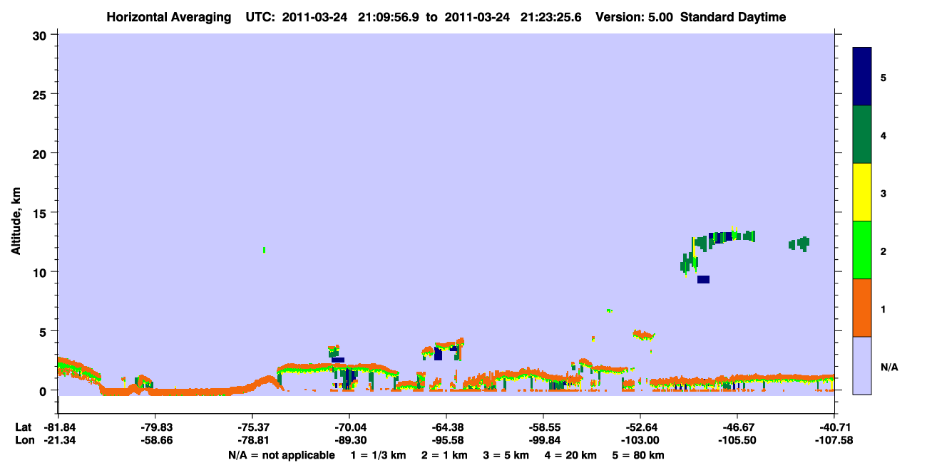
Task: Click longitude value '-95.58'
Action: click(446, 440)
